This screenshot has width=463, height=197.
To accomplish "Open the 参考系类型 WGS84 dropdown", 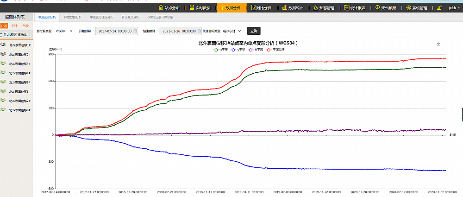I will [64, 31].
